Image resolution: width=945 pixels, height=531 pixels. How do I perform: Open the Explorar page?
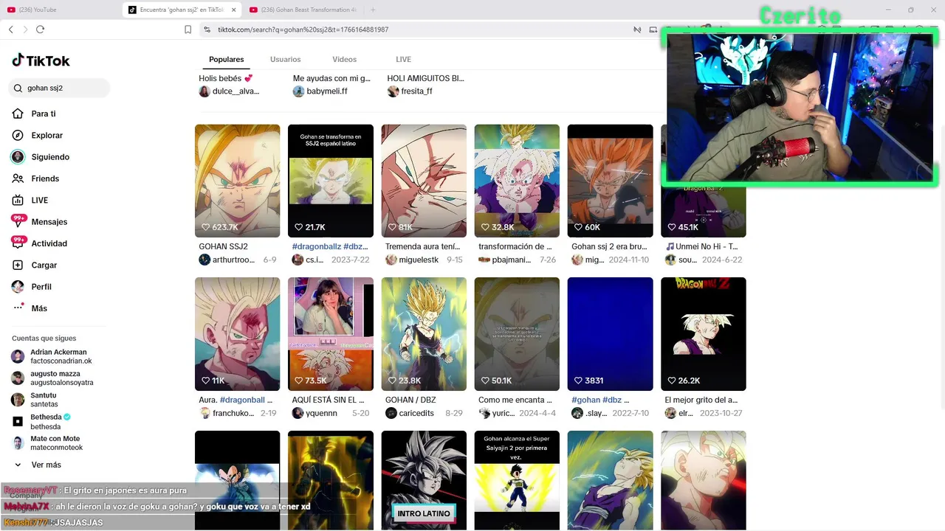[47, 135]
